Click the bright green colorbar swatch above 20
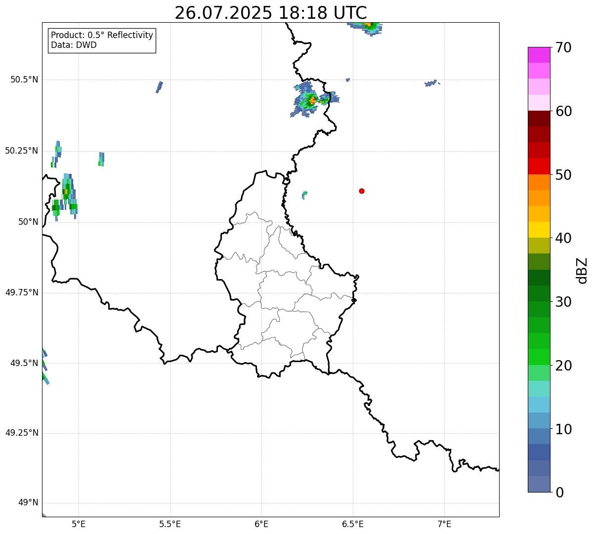Image resolution: width=594 pixels, height=534 pixels. point(539,357)
